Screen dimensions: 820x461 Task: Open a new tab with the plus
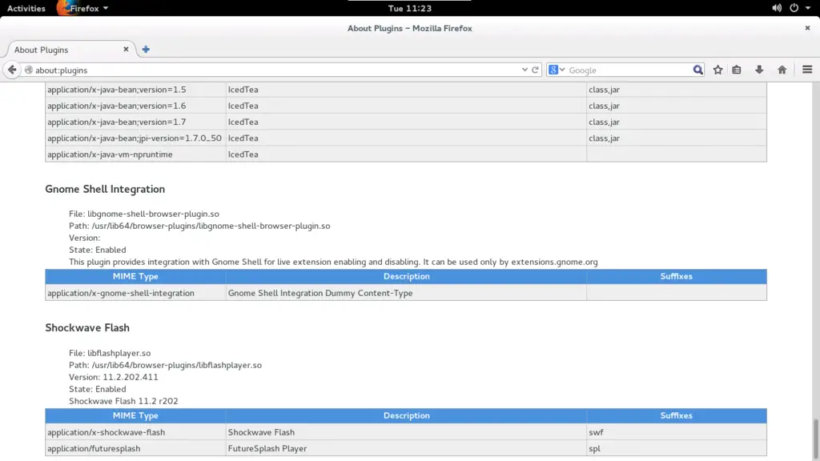point(146,50)
